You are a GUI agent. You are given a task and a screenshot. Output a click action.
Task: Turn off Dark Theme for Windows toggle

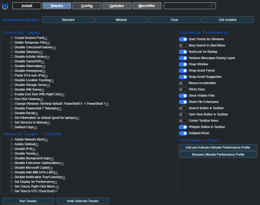[x=183, y=39]
